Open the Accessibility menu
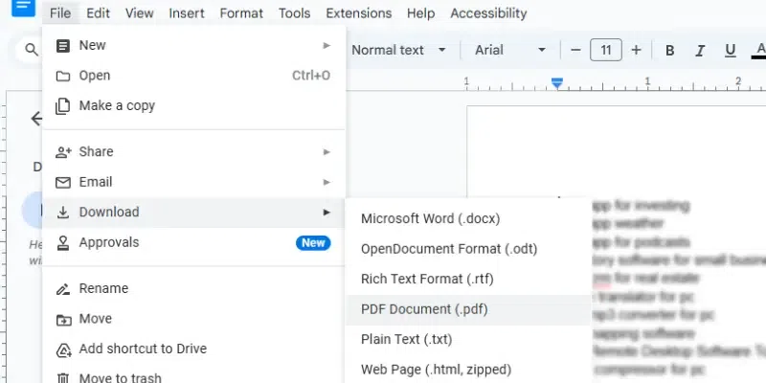The image size is (766, 383). pyautogui.click(x=488, y=13)
